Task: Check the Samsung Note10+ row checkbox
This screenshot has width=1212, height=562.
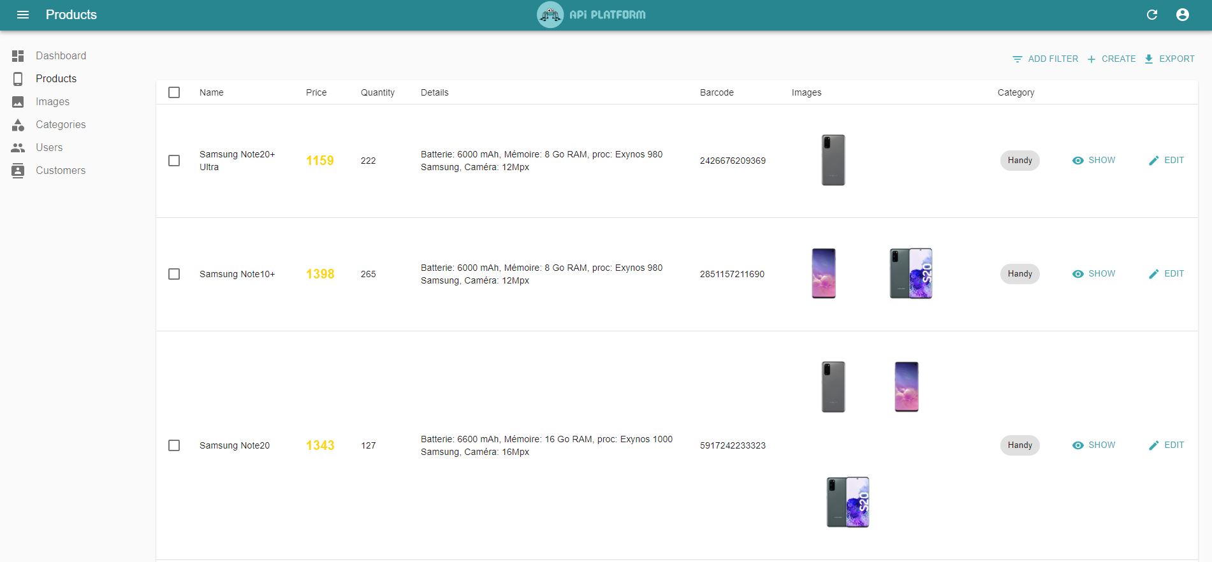Action: 174,274
